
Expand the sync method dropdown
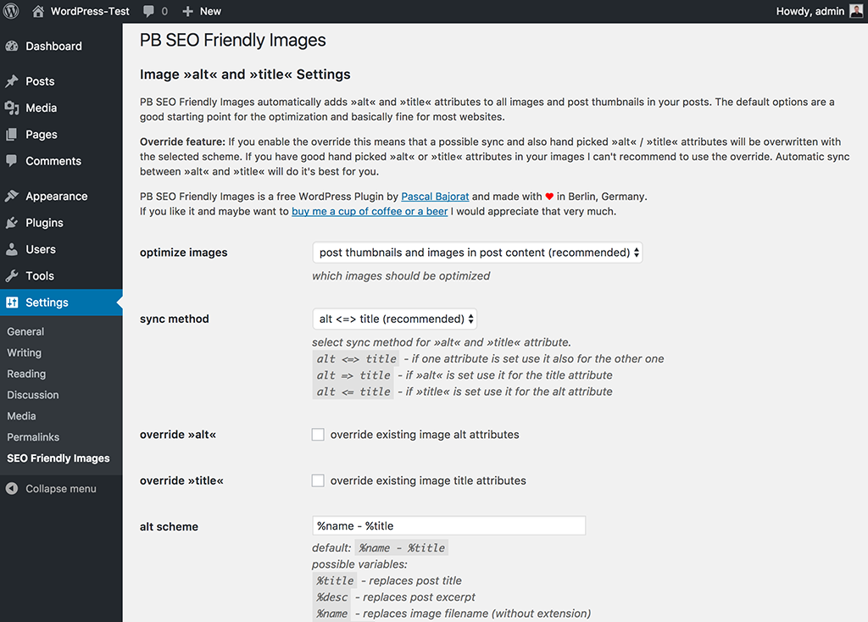395,319
